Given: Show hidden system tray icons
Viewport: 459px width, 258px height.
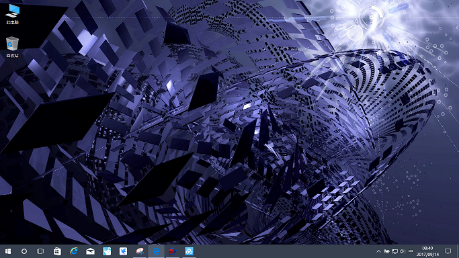Looking at the screenshot, I should pos(378,251).
